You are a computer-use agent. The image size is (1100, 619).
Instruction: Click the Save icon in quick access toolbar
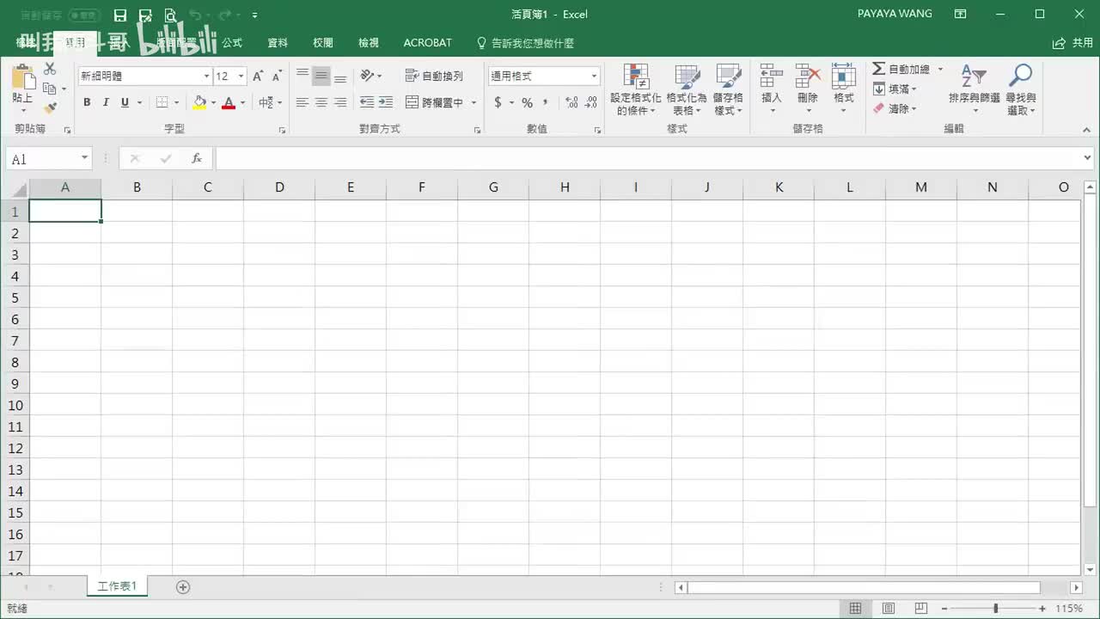click(x=120, y=15)
